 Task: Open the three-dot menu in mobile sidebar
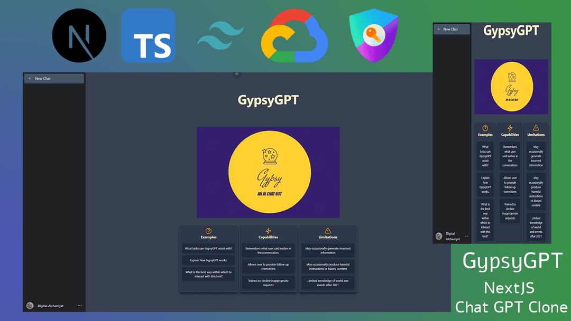pos(466,236)
